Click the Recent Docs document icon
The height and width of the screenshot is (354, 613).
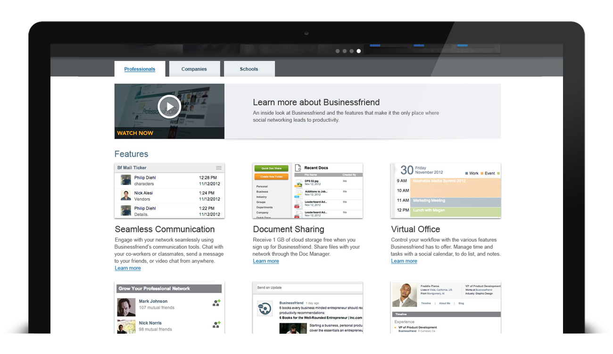[x=298, y=168]
